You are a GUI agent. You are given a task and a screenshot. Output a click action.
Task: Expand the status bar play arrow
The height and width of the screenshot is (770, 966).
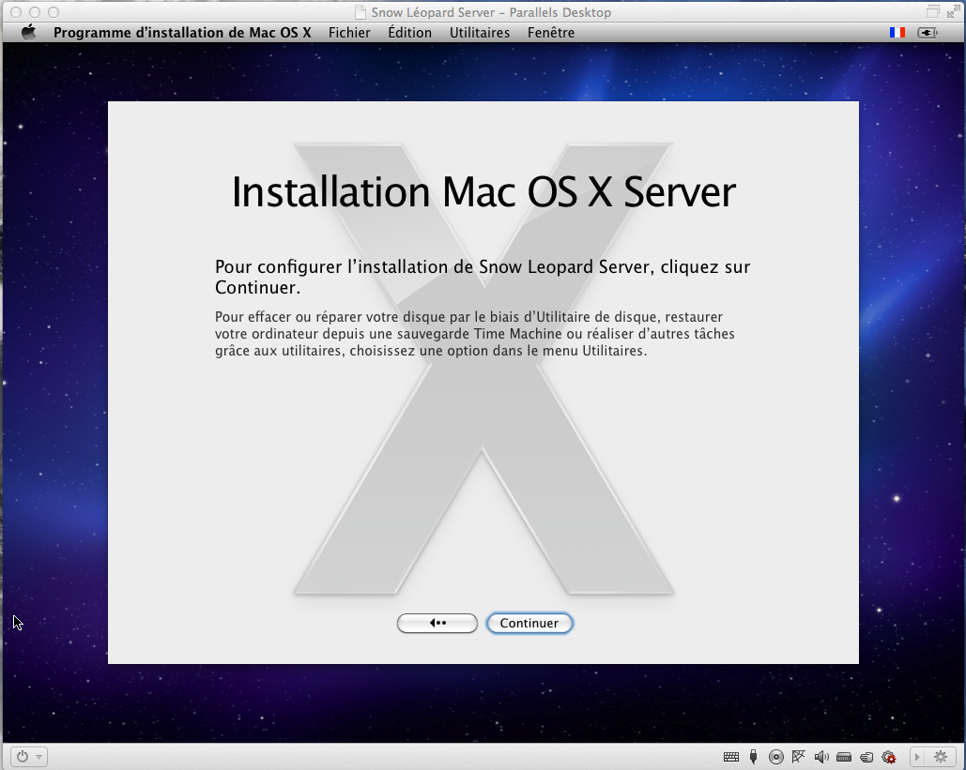[916, 757]
